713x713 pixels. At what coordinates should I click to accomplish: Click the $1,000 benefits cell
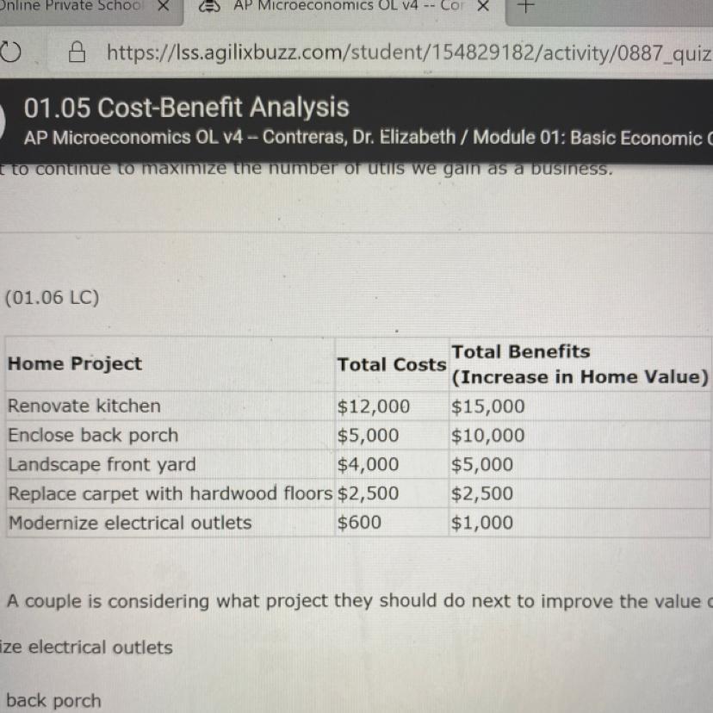(482, 523)
